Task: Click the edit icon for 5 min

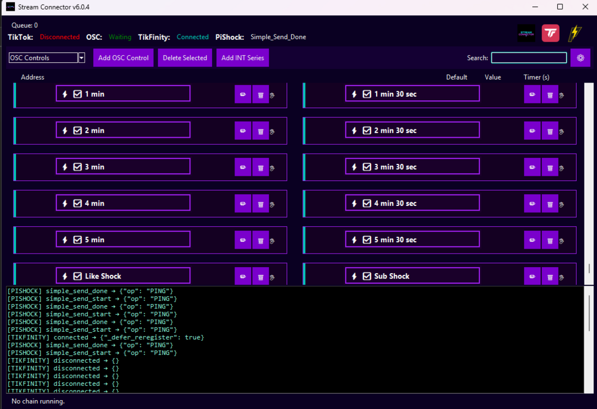Action: point(243,240)
